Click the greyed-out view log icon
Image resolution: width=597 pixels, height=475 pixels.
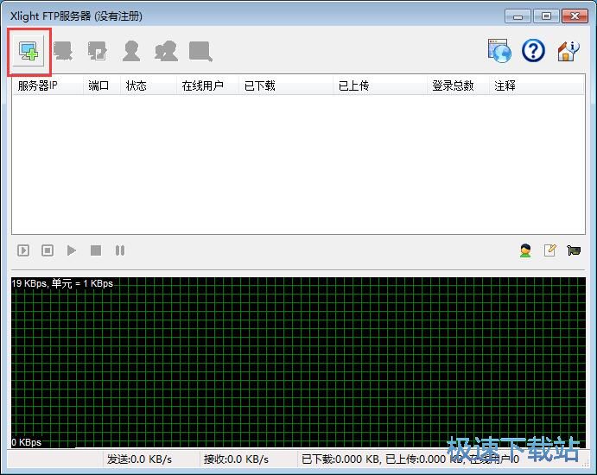point(200,51)
